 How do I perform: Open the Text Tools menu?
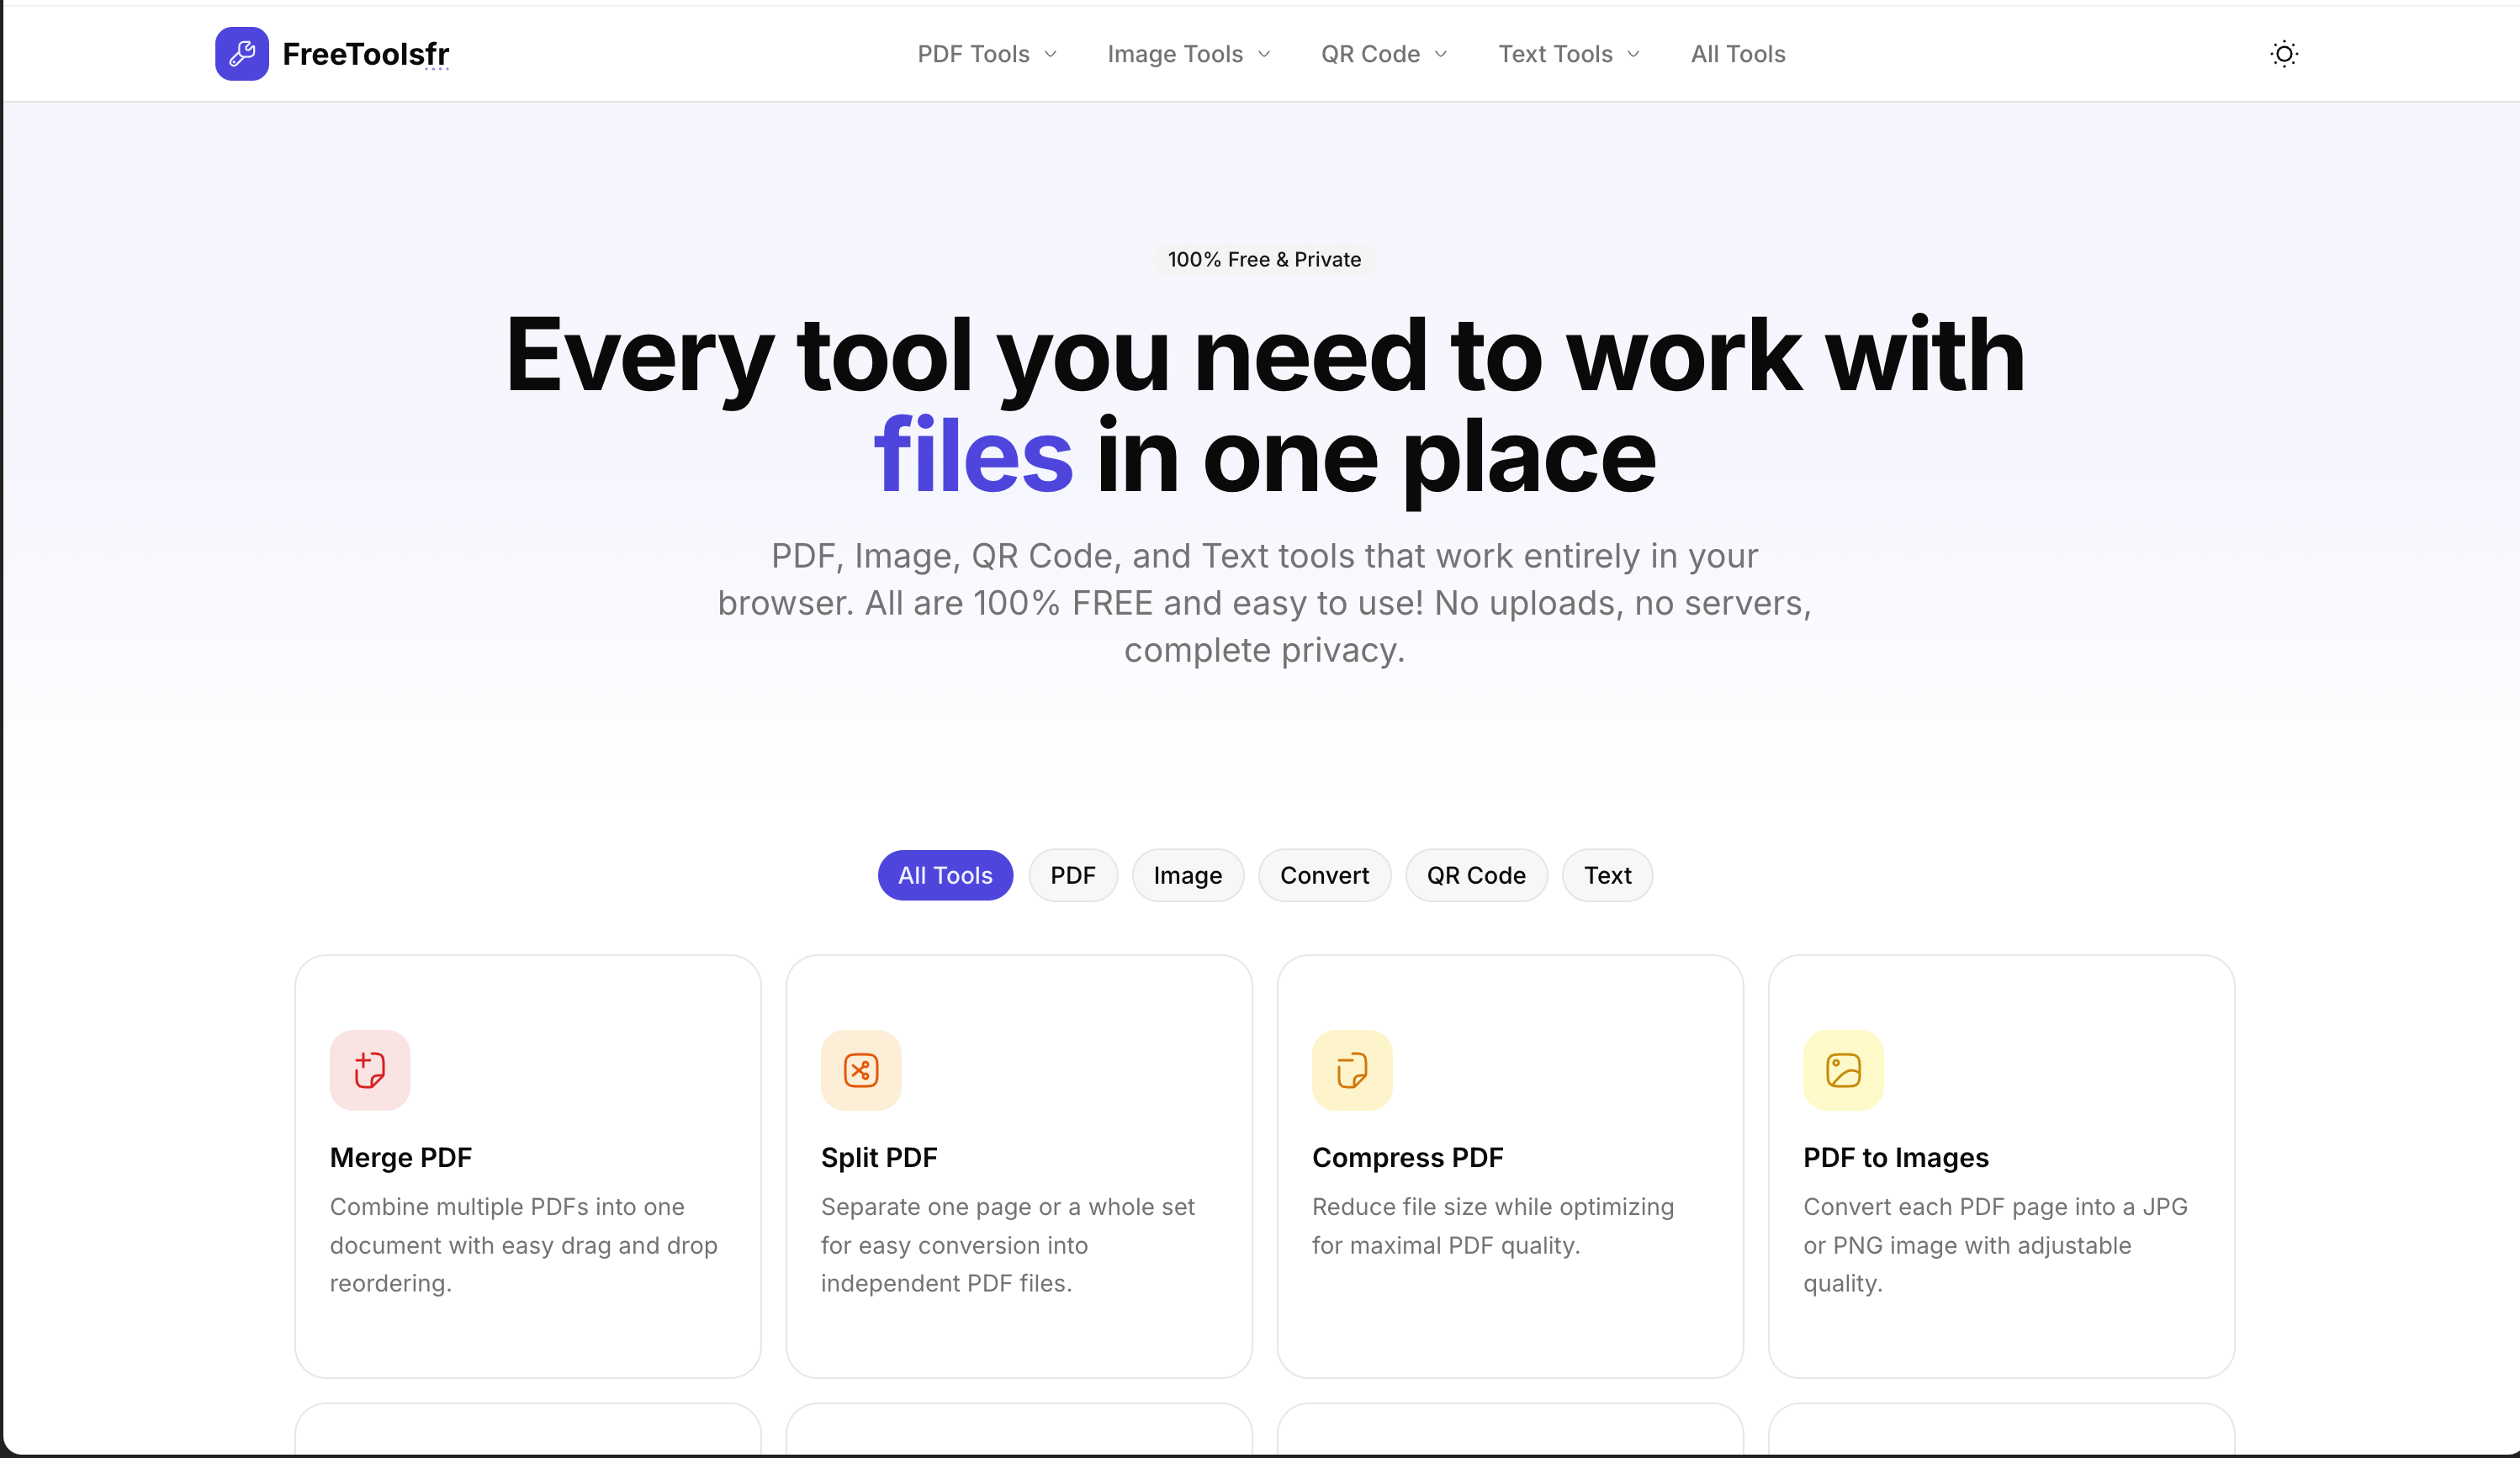[1567, 54]
